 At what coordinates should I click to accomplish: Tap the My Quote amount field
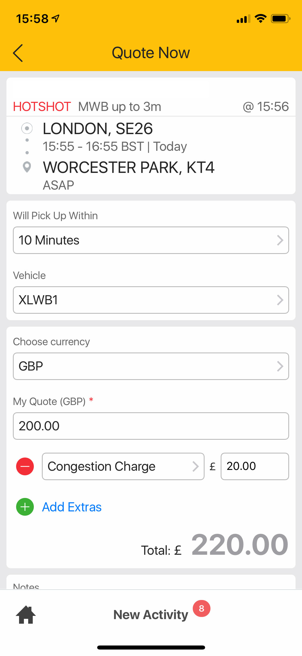(x=151, y=426)
